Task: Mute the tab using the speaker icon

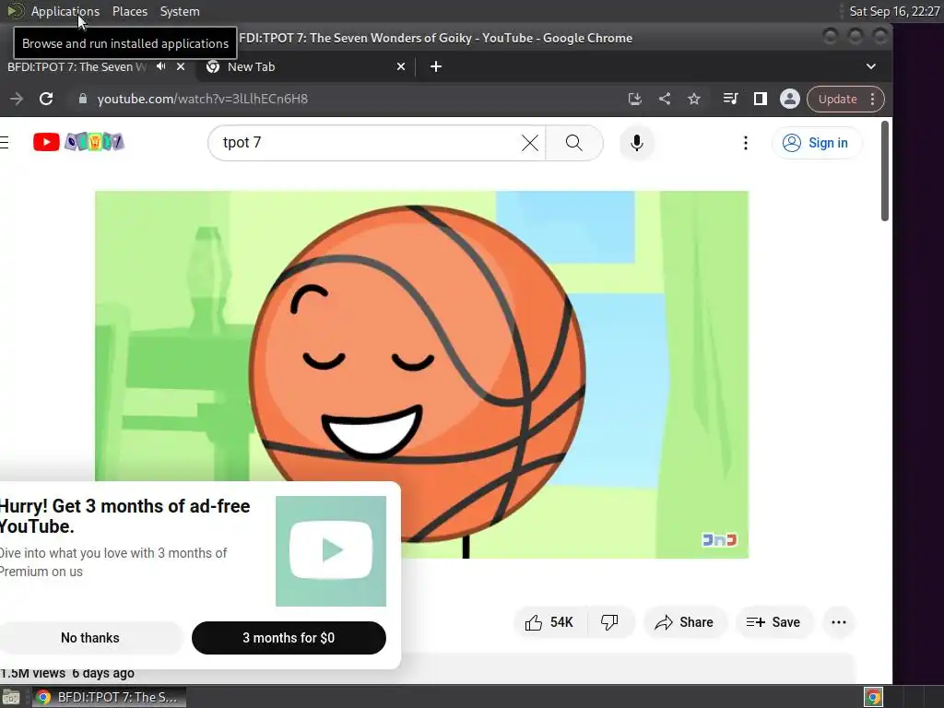Action: pyautogui.click(x=160, y=66)
